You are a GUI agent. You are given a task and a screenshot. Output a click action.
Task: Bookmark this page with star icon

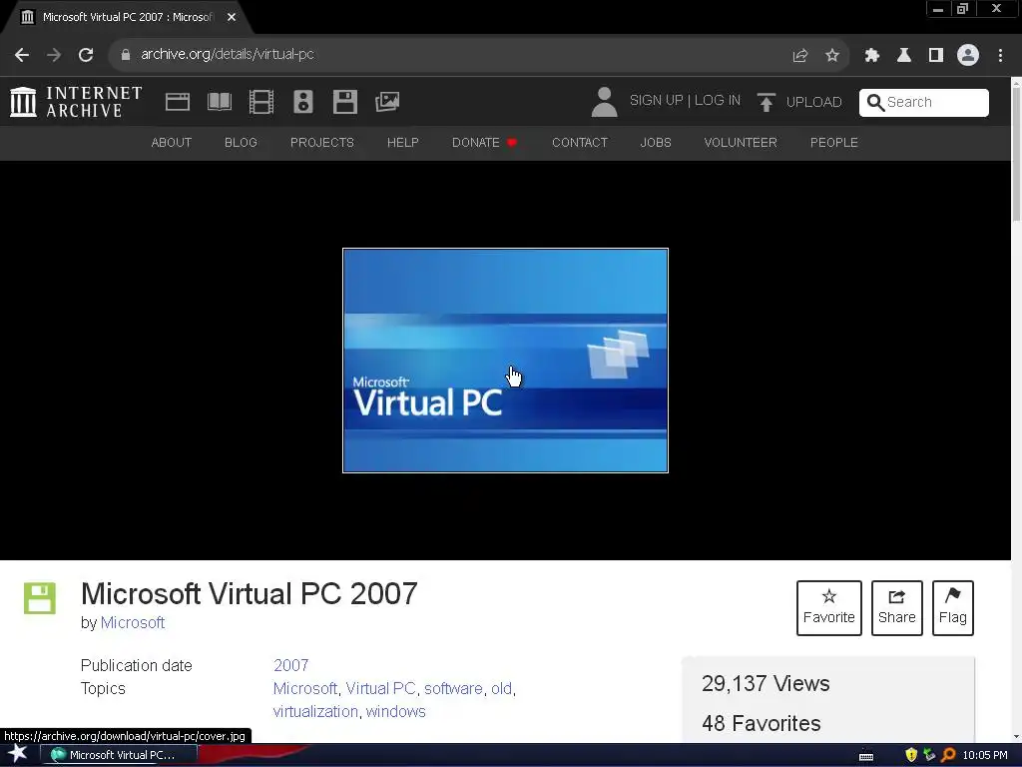click(832, 56)
